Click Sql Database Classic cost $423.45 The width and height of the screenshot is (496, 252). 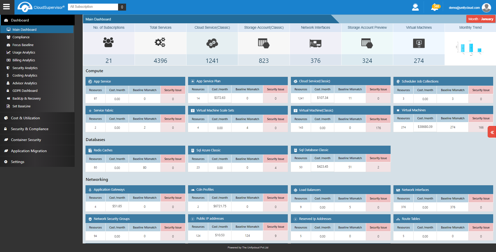pos(322,167)
